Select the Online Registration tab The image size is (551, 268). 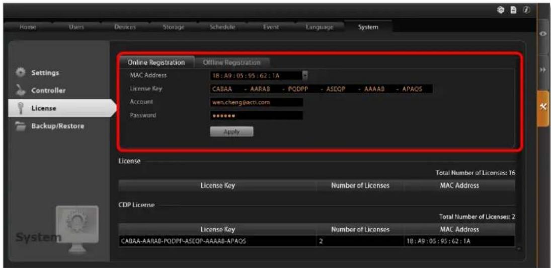point(156,62)
